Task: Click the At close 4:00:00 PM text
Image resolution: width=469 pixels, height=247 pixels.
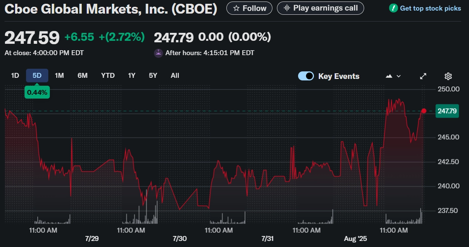Action: pos(44,53)
